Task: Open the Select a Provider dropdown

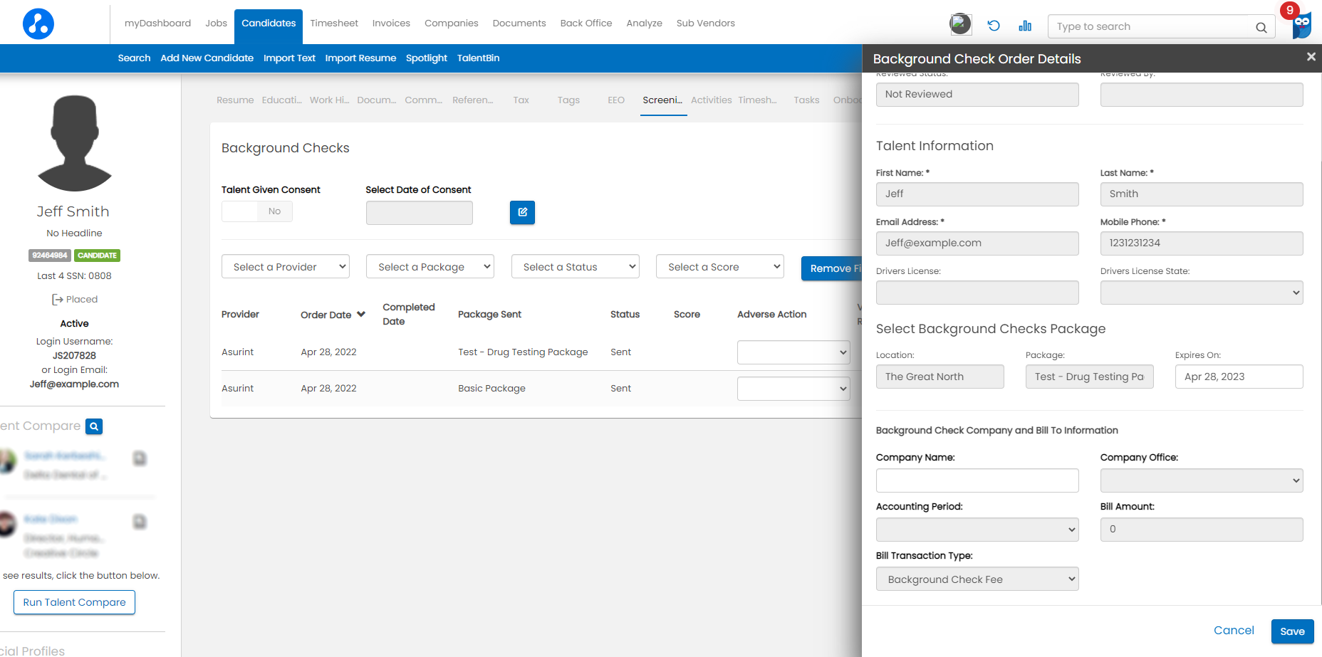Action: tap(286, 267)
